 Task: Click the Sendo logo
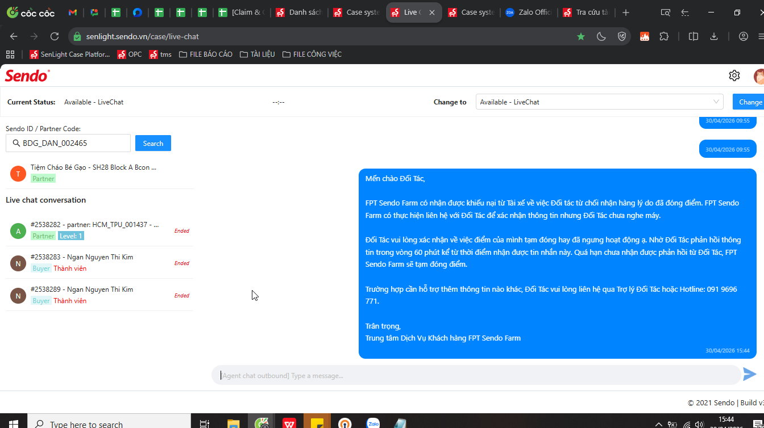click(x=27, y=75)
